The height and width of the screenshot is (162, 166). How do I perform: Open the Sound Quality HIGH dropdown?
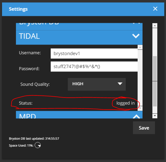[97, 84]
